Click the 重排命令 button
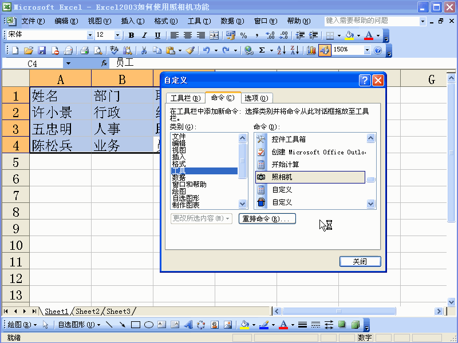 point(267,218)
